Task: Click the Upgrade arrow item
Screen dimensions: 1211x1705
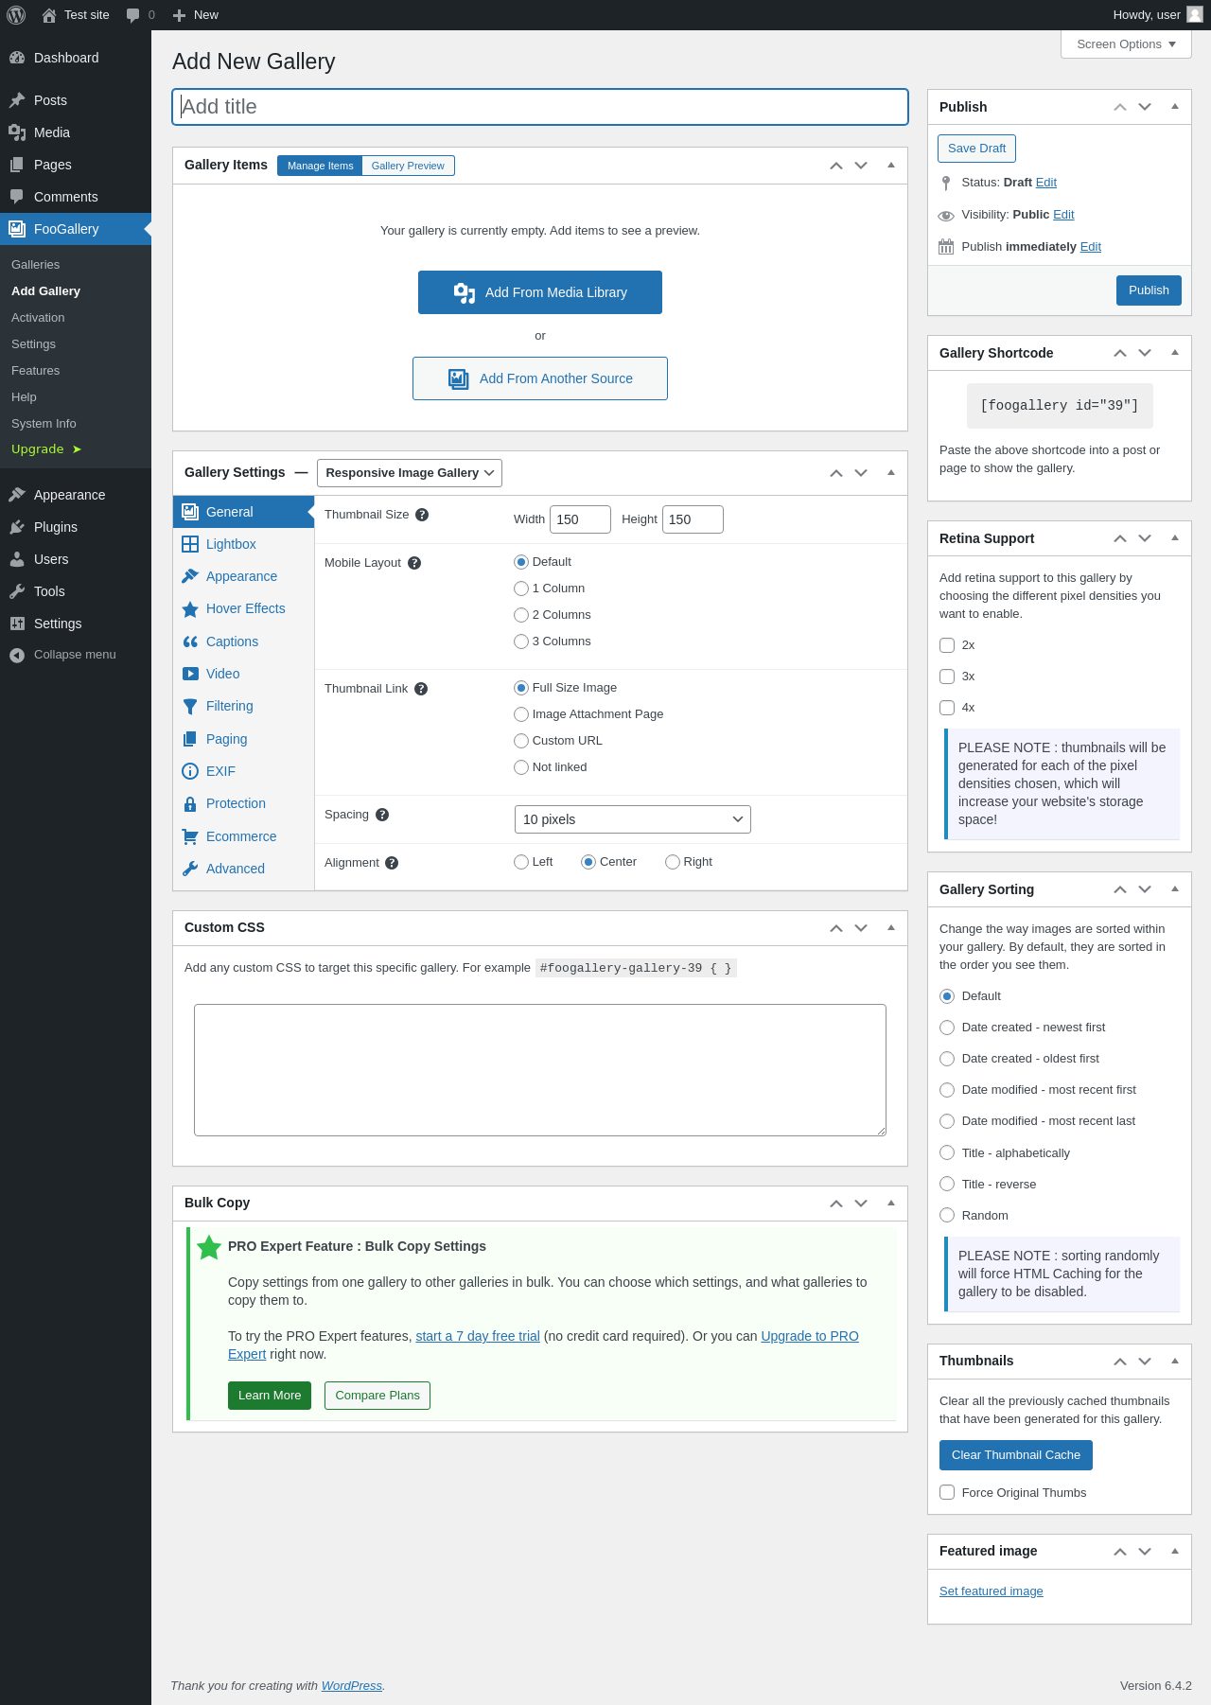Action: tap(46, 449)
